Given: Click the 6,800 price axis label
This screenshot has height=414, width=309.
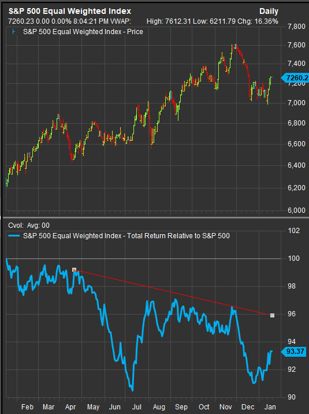Looking at the screenshot, I should point(296,123).
